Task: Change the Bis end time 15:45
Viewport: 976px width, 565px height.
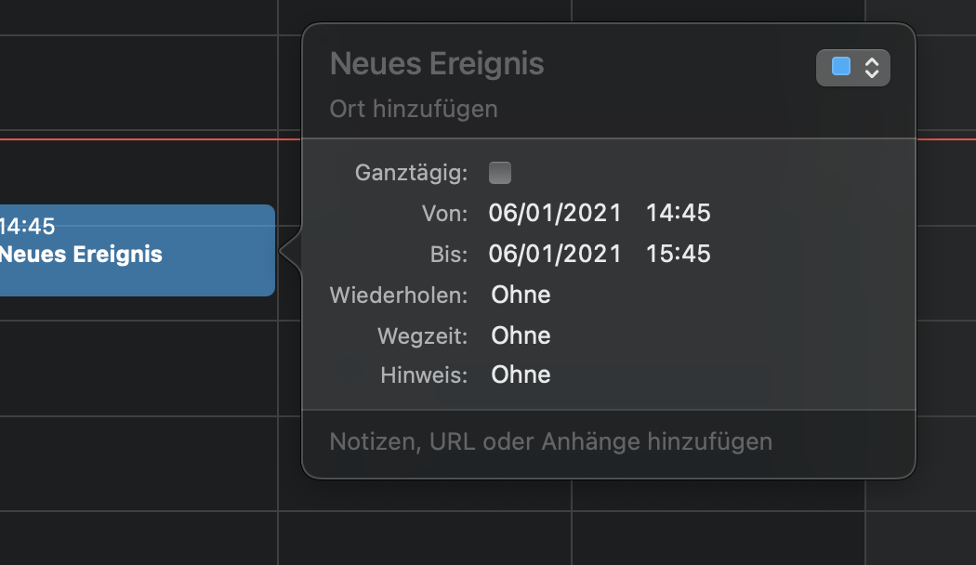Action: click(679, 254)
